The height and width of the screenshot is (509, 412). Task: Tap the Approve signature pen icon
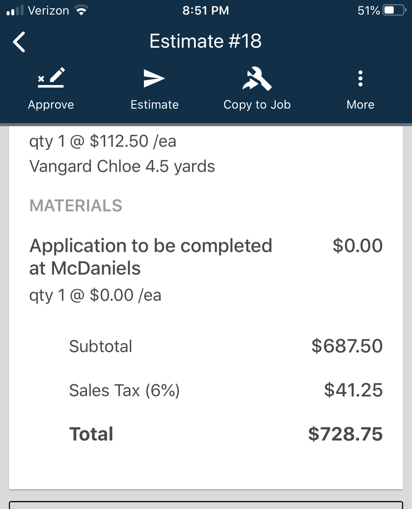(x=51, y=78)
